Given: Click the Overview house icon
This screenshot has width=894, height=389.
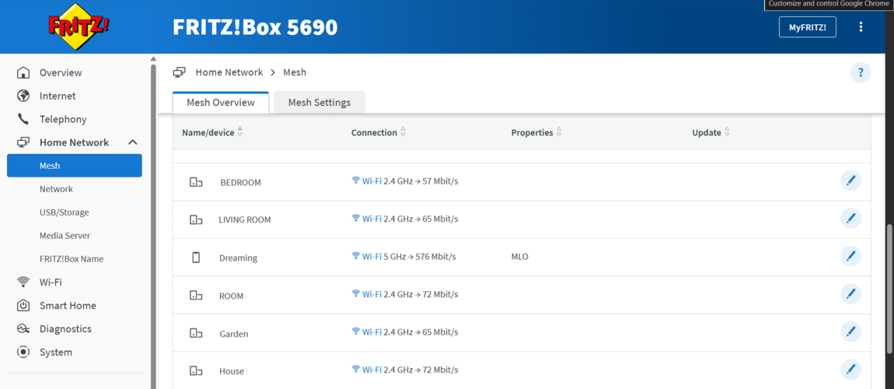Looking at the screenshot, I should pyautogui.click(x=23, y=73).
